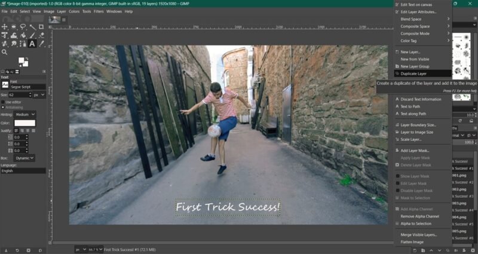Screen dimensions: 478x254
Task: Select the Bucket Fill tool
Action: (23, 35)
